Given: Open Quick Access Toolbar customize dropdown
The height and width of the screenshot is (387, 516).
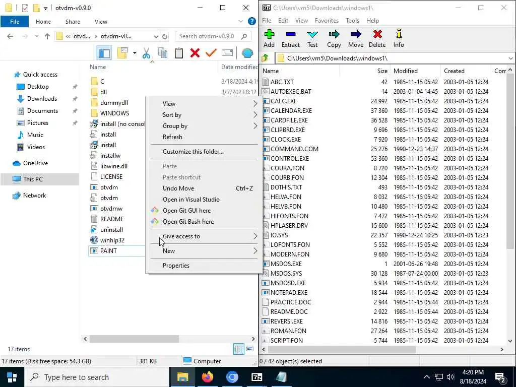Looking at the screenshot, I should click(x=45, y=8).
